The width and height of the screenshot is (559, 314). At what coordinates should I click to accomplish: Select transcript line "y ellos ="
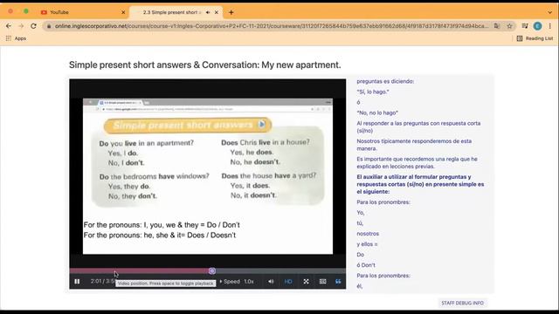point(367,244)
